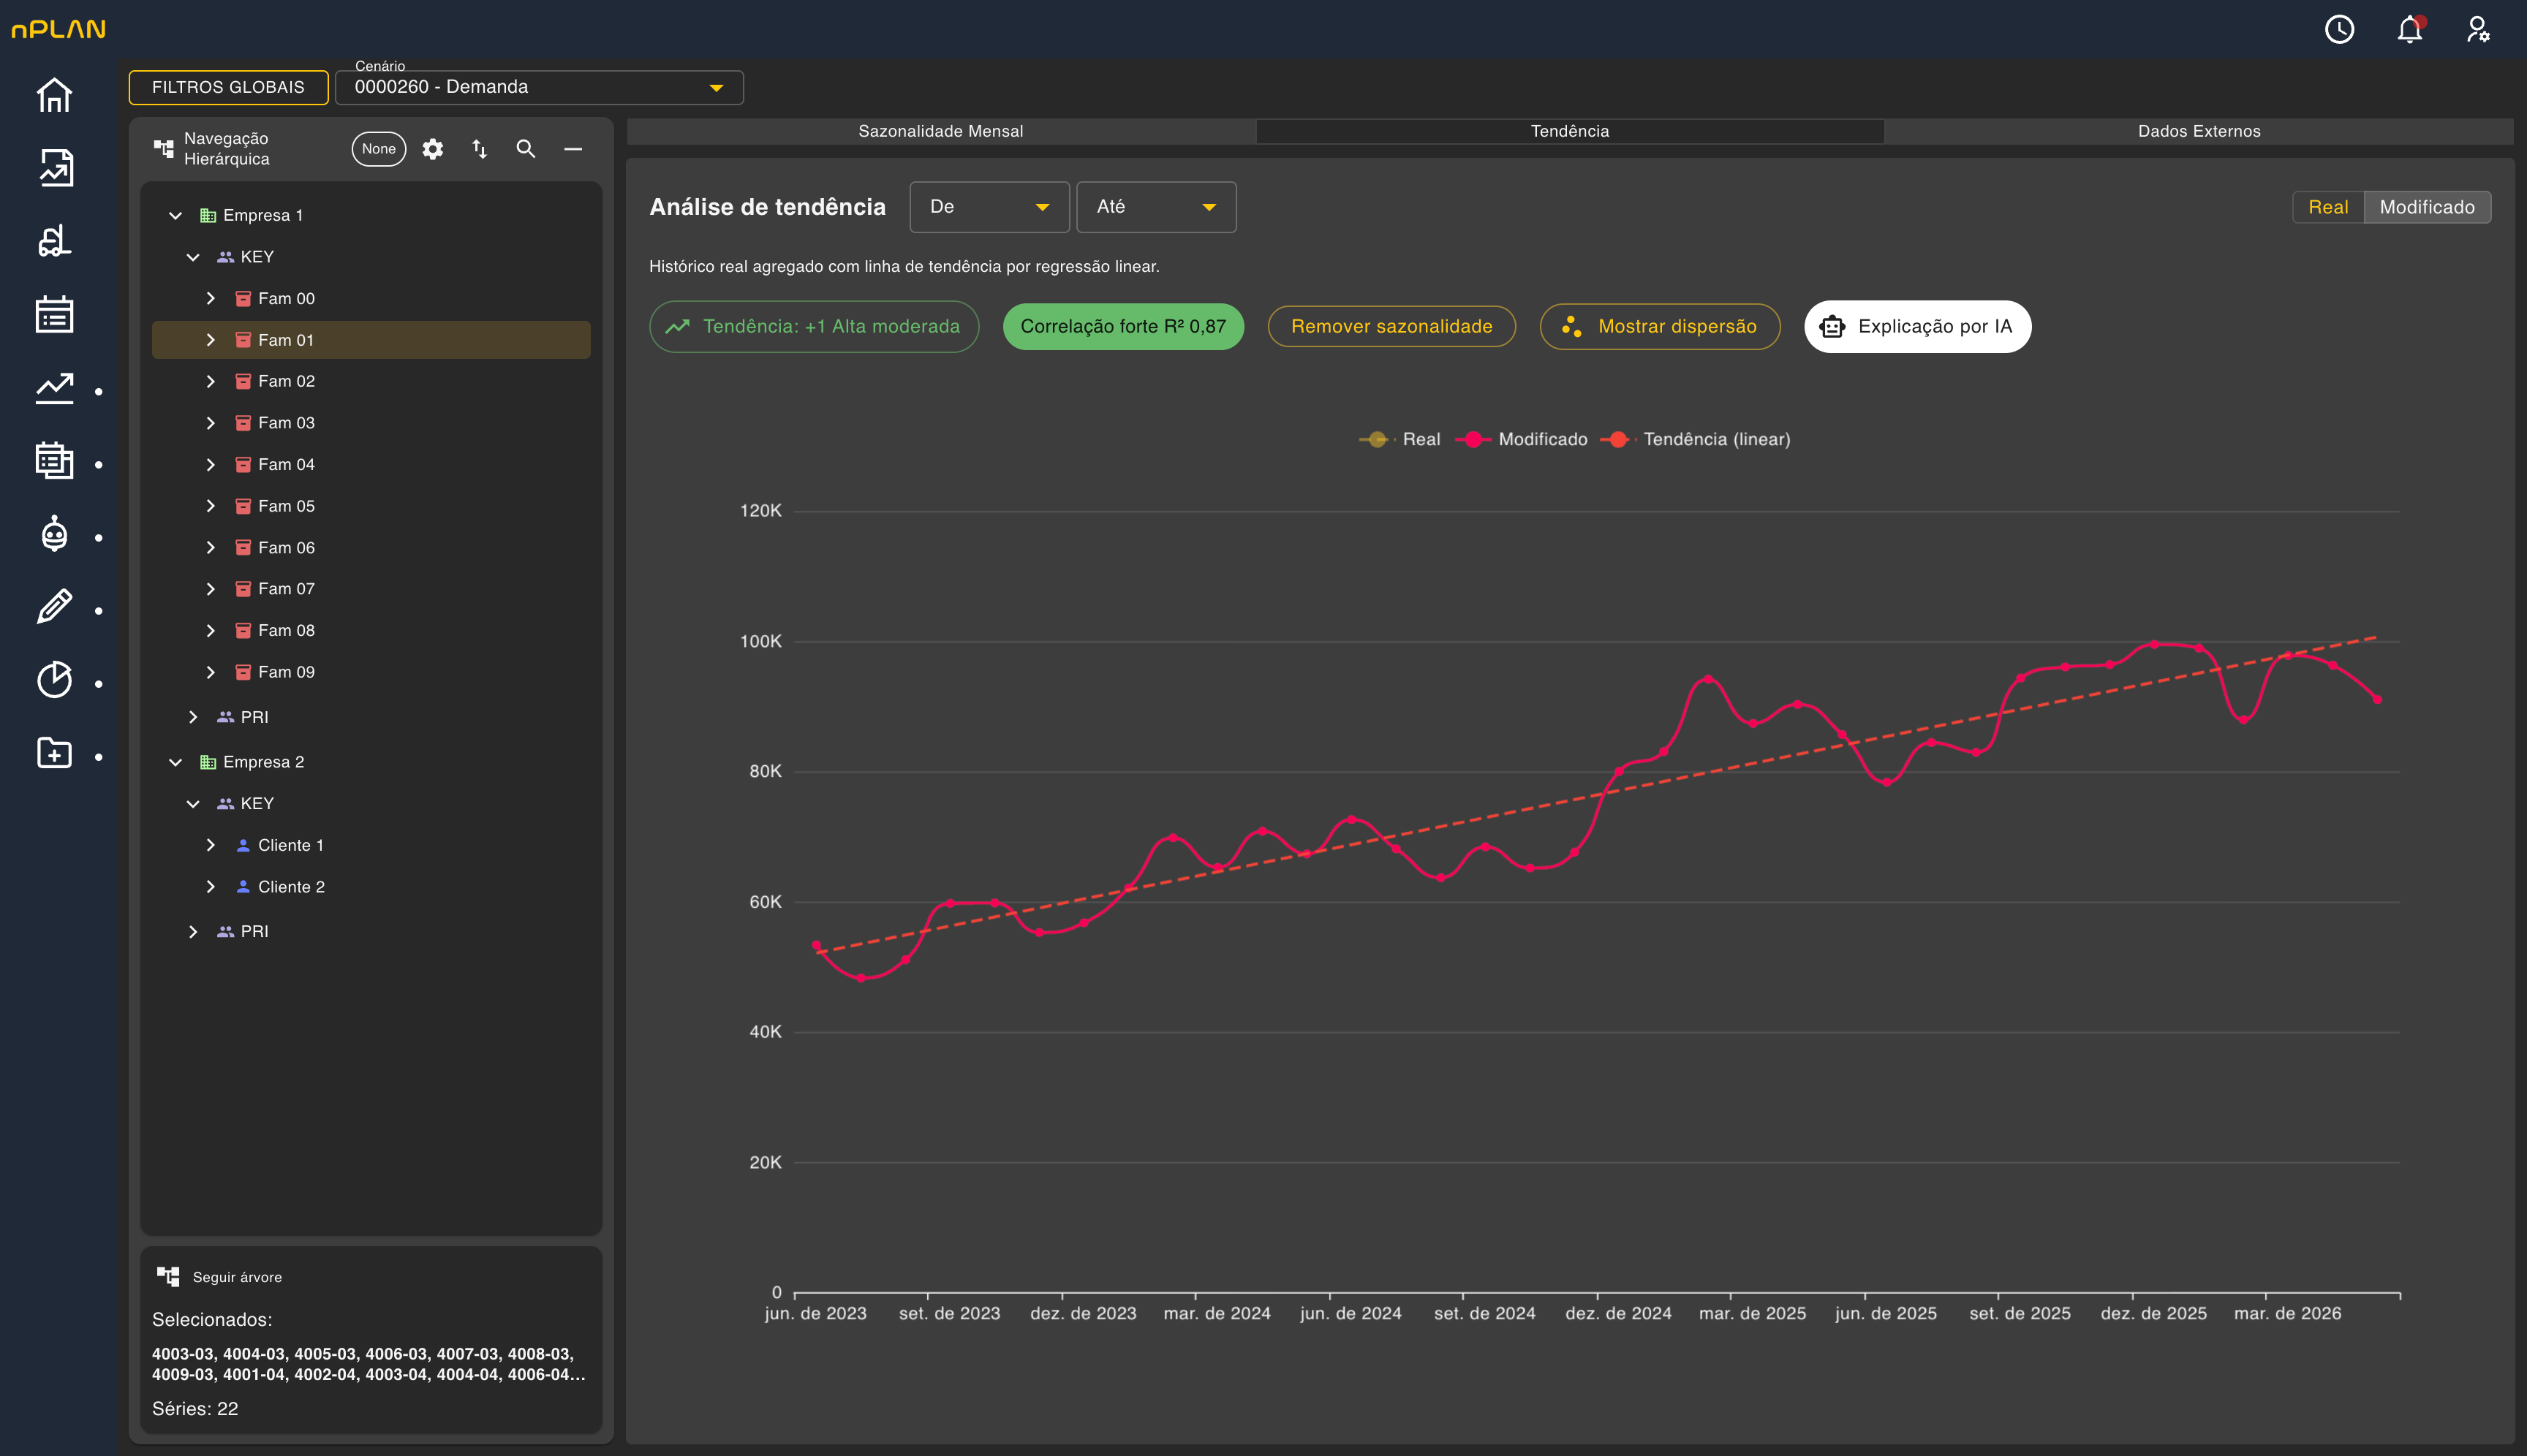
Task: Open the calendar list icon in the sidebar
Action: point(54,314)
